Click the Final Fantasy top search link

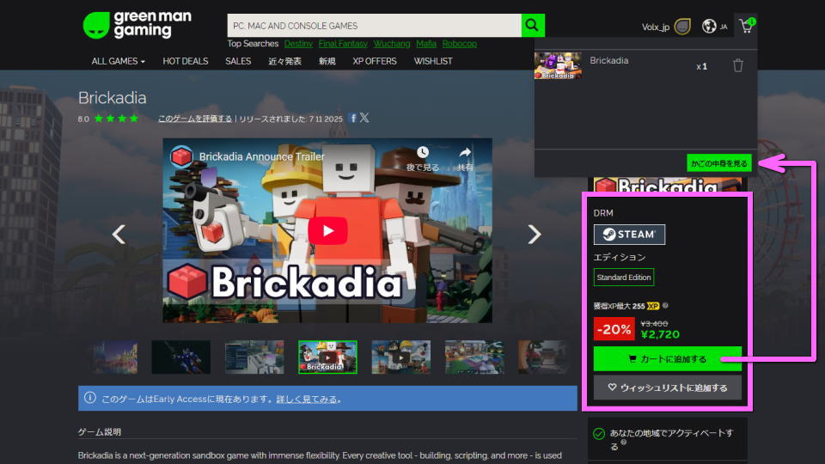tap(343, 44)
